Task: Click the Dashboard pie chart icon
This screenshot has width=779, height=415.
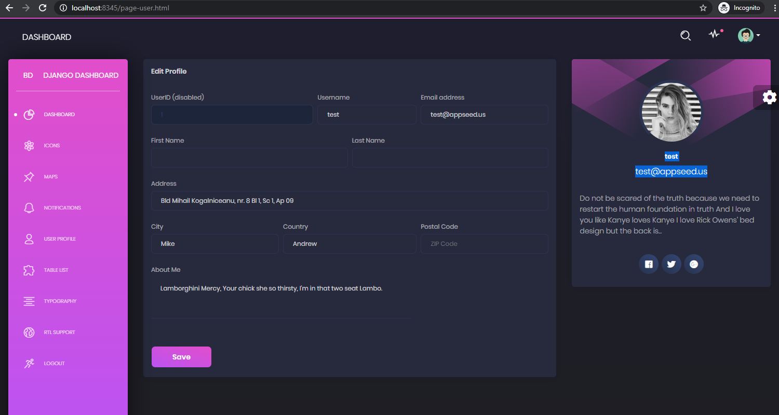Action: pyautogui.click(x=29, y=115)
